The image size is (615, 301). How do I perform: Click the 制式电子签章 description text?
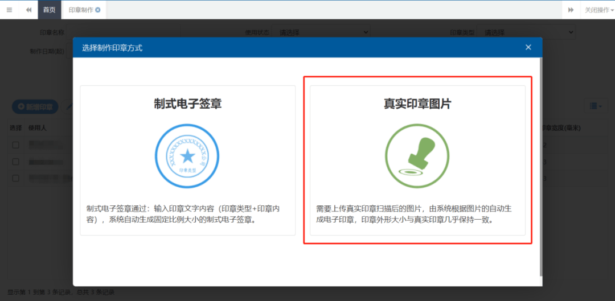pos(184,215)
